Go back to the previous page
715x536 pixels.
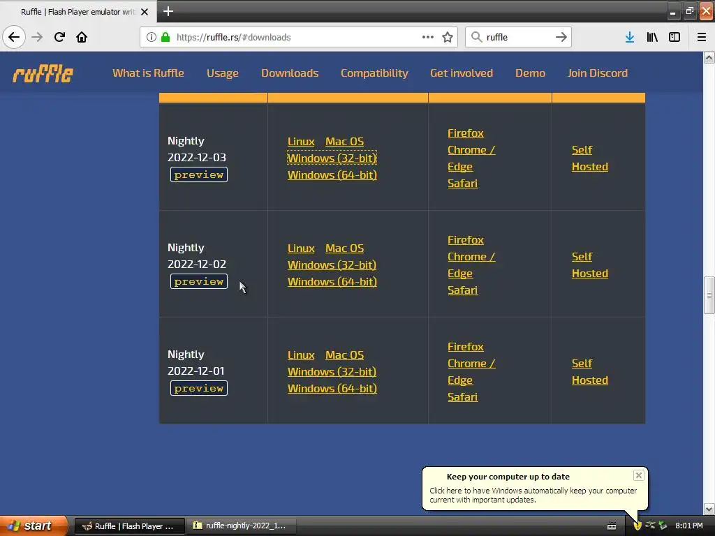click(x=14, y=37)
